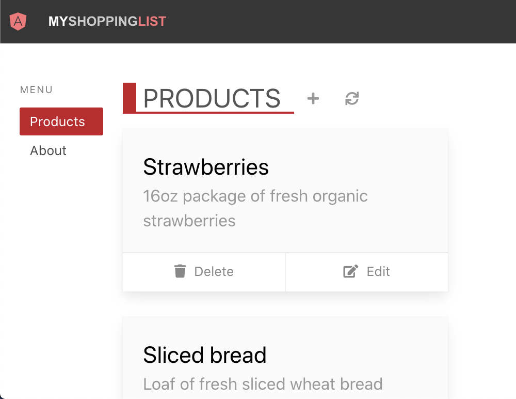This screenshot has height=399, width=516.
Task: Click the red accent bar beside PRODUCTS heading
Action: pos(128,98)
